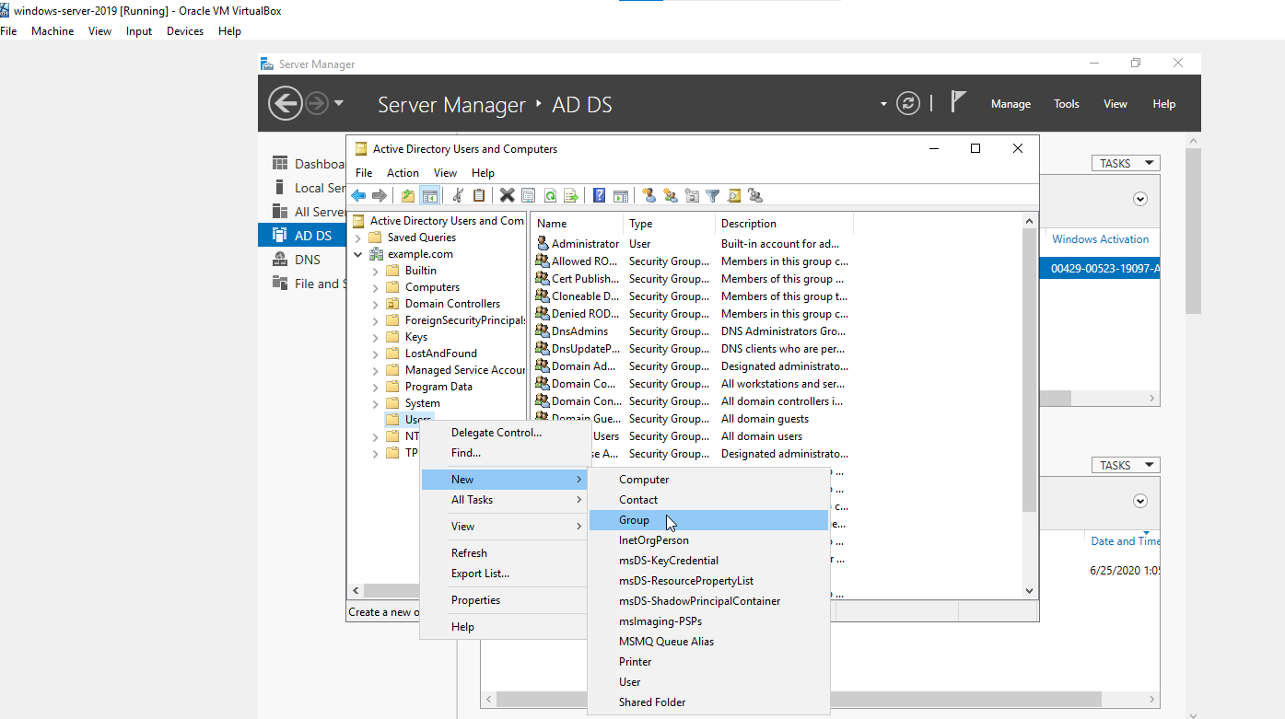
Task: Click the clipboard Copy icon in toolbar
Action: click(x=479, y=195)
